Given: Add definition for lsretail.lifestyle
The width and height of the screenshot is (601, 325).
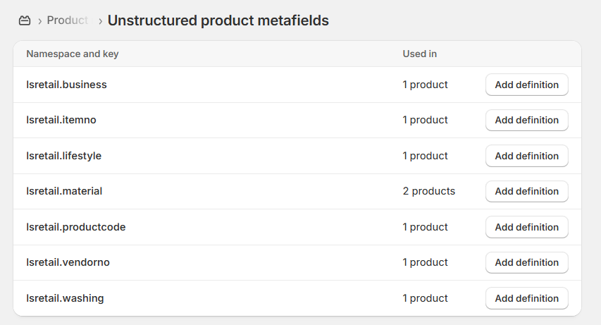Looking at the screenshot, I should click(526, 156).
